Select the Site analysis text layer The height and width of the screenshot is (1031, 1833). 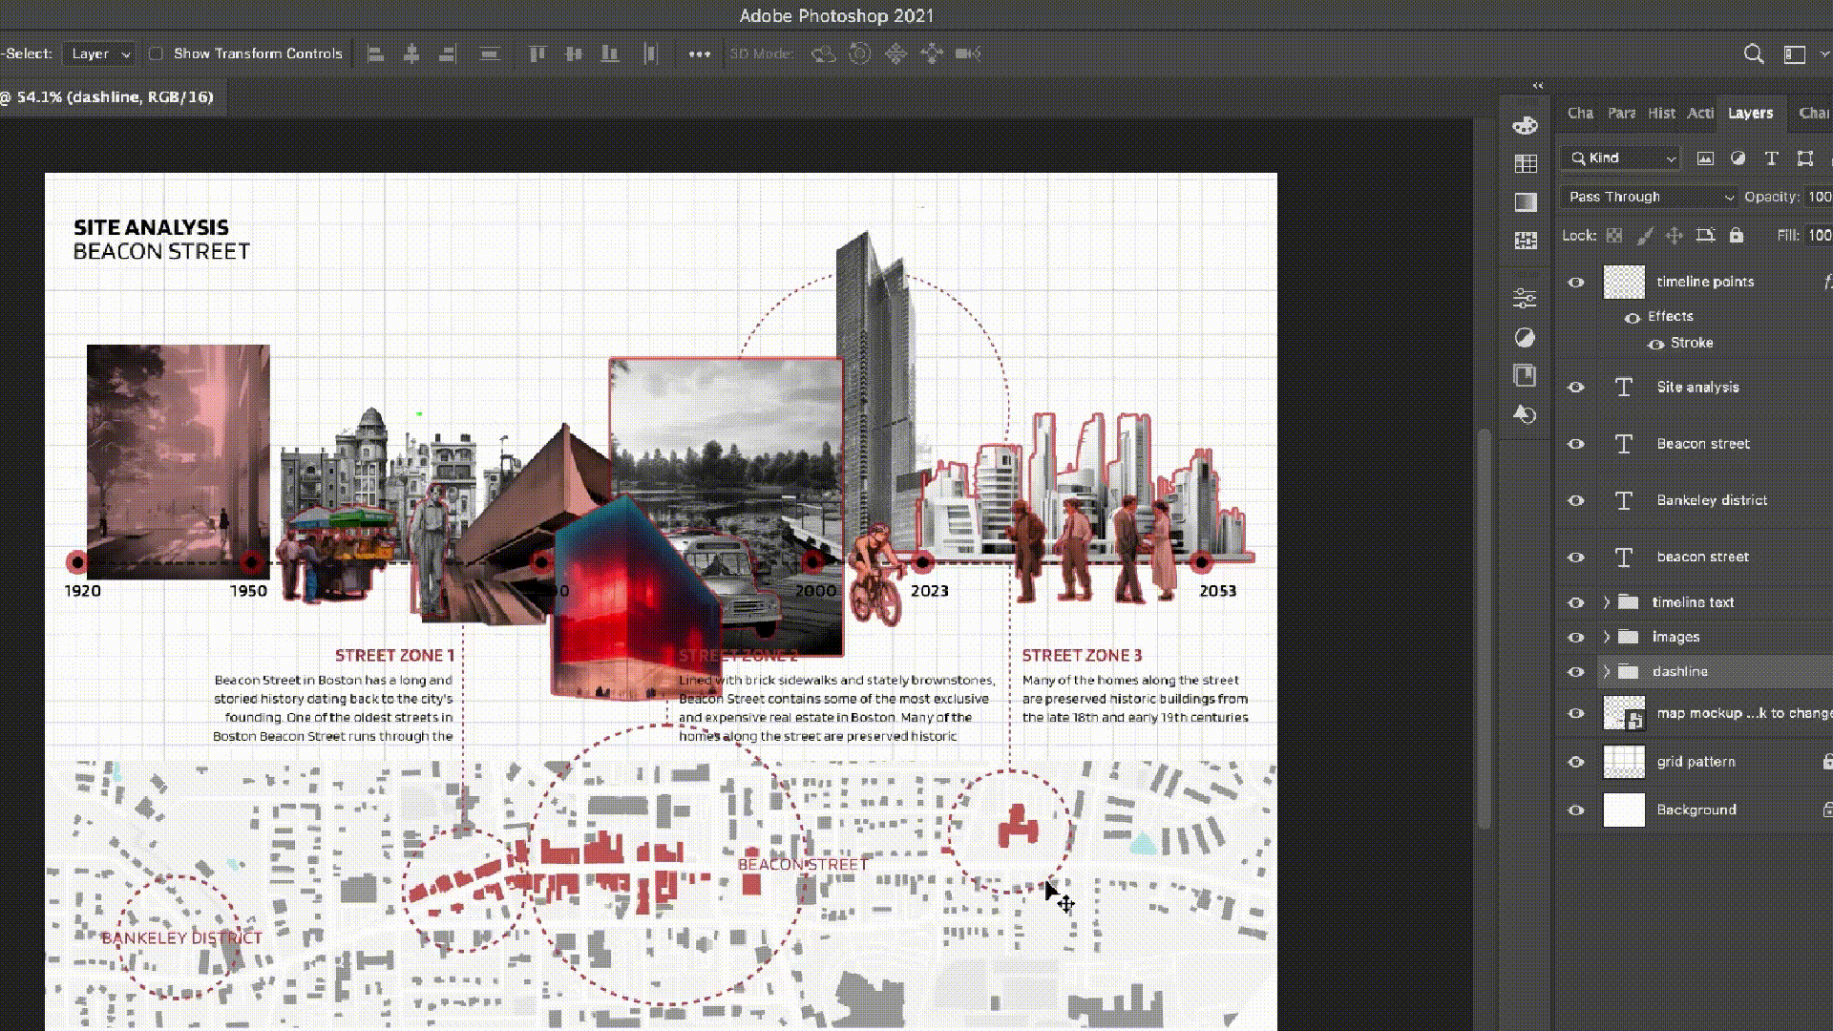coord(1697,387)
